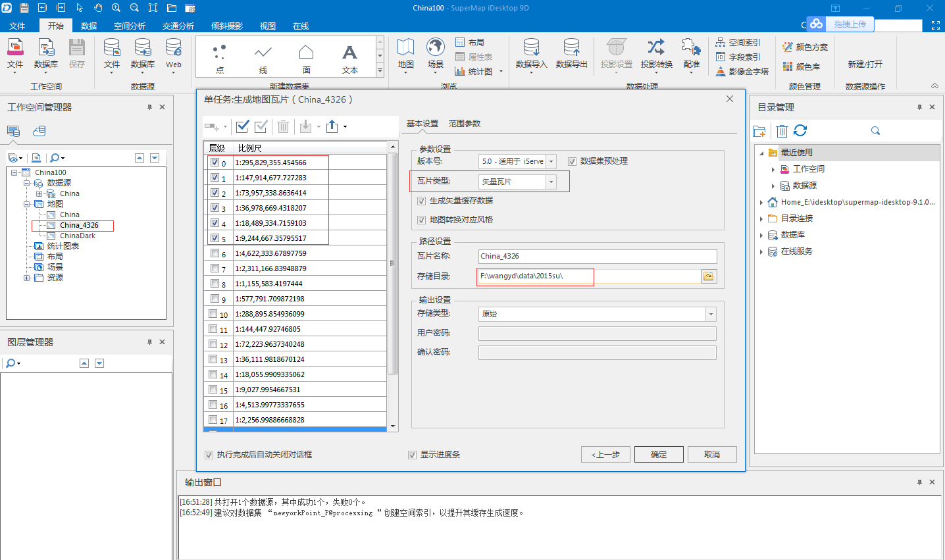Open the 数据 ribbon tab
Image resolution: width=945 pixels, height=560 pixels.
pos(89,26)
